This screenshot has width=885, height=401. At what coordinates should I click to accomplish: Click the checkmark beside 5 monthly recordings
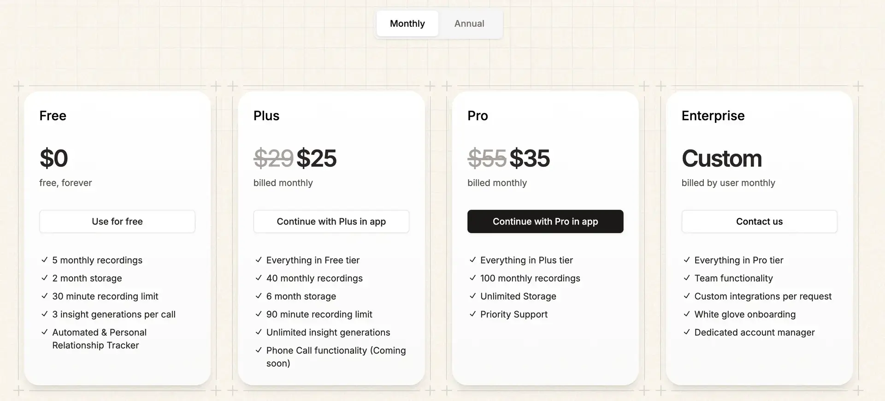click(x=45, y=260)
